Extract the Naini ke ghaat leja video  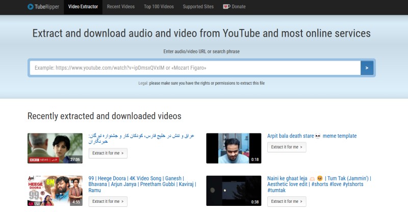[x=287, y=202]
